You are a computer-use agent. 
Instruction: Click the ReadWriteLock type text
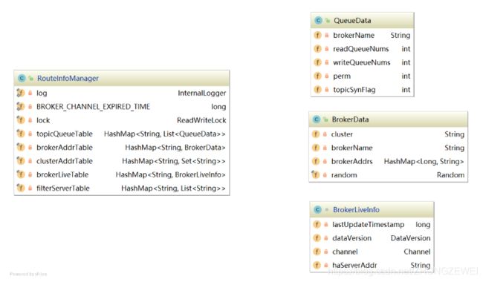click(201, 120)
